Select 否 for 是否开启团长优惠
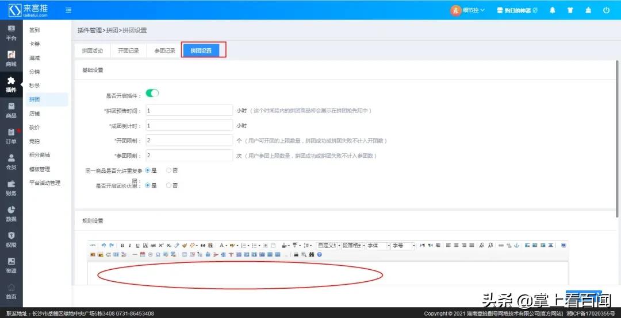 (x=168, y=185)
